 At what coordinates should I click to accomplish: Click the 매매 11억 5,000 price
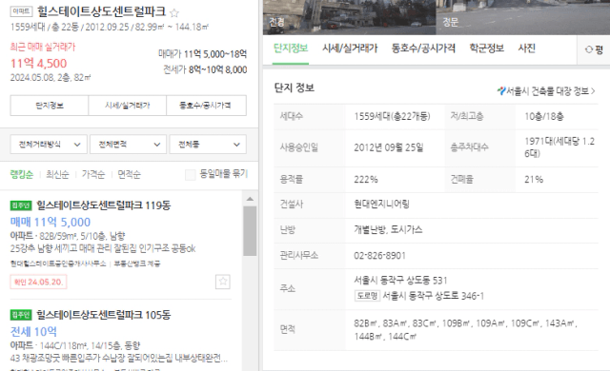pos(51,222)
